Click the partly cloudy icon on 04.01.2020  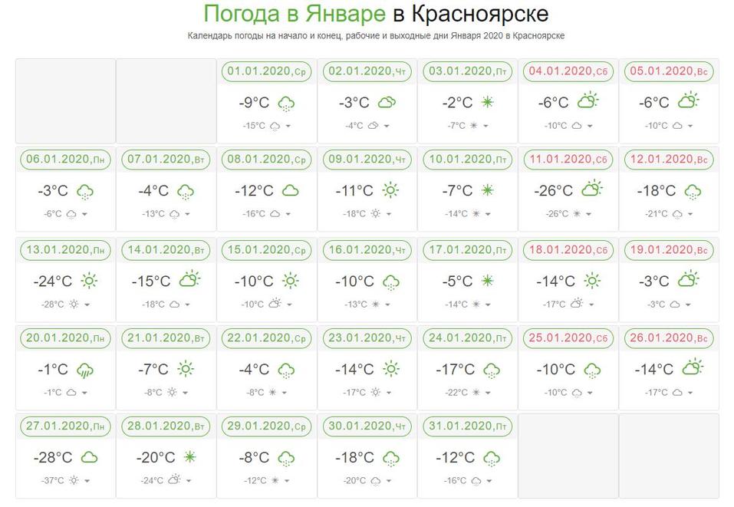(x=588, y=100)
